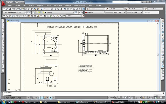
Task: Click the Команда command line input
Action: pyautogui.click(x=78, y=95)
